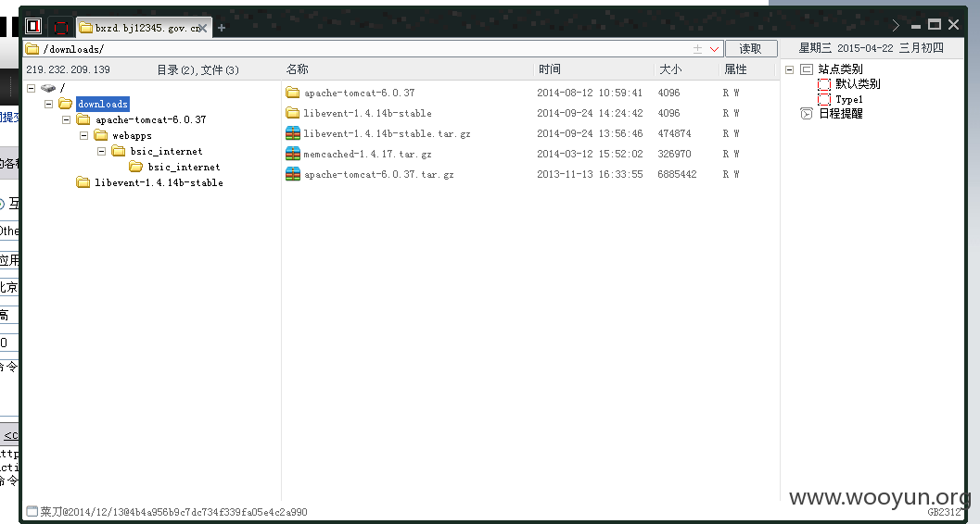This screenshot has height=524, width=980.
Task: Select libevent-1.4.14b-stable folder in file list
Action: tap(367, 113)
